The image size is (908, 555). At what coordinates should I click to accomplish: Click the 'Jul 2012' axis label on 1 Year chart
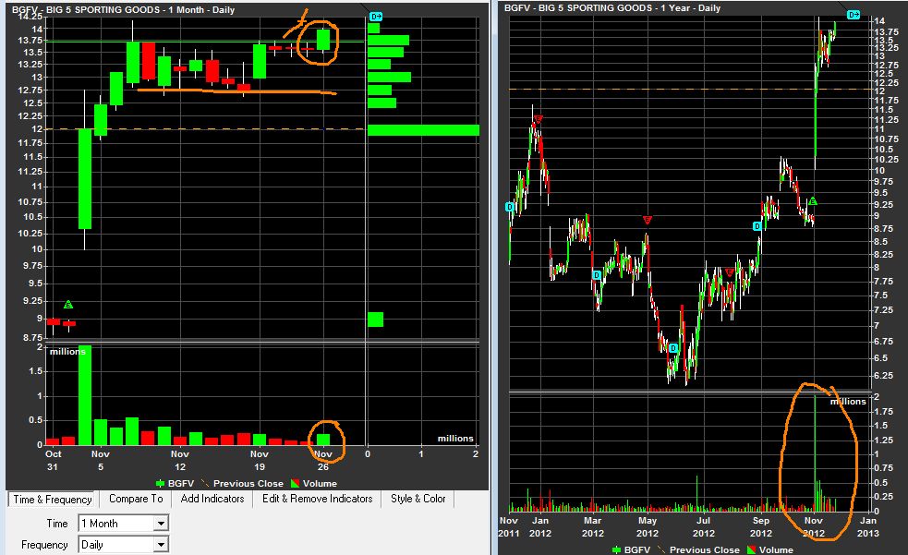point(704,526)
